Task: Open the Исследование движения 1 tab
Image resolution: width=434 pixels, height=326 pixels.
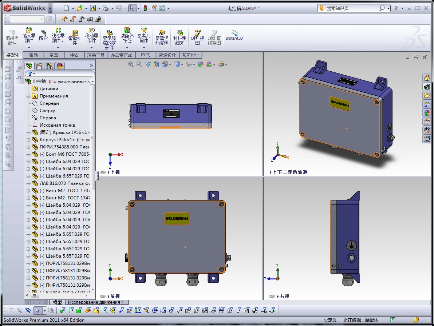Action: pyautogui.click(x=96, y=302)
